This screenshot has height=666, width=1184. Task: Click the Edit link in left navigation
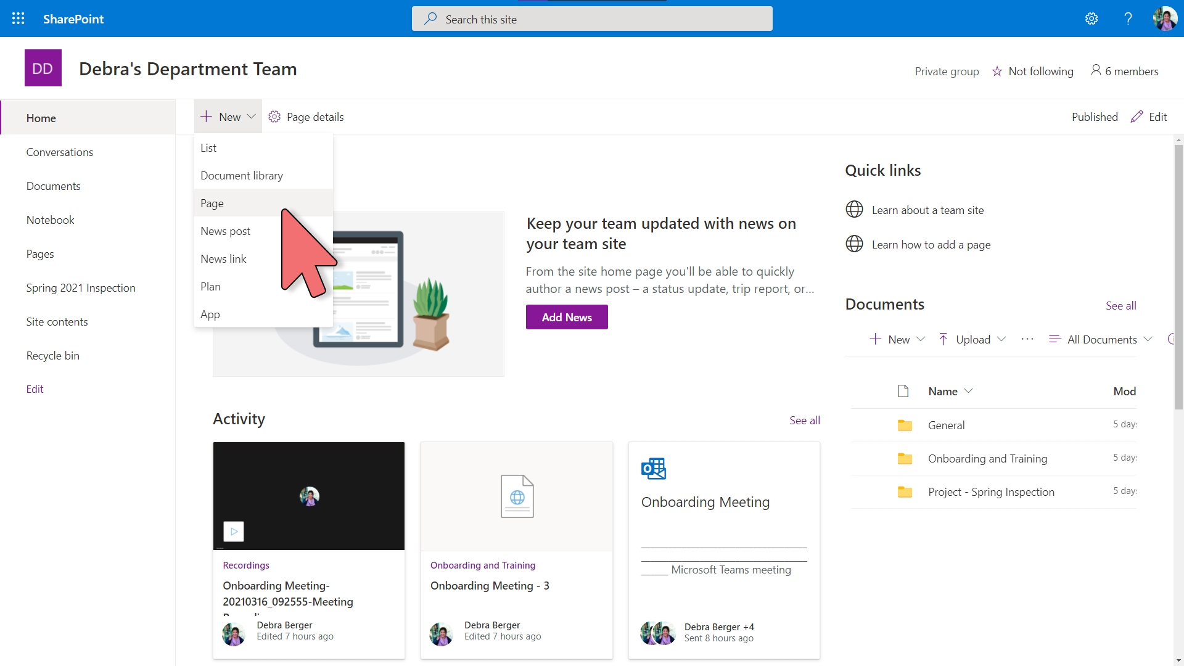pos(35,388)
